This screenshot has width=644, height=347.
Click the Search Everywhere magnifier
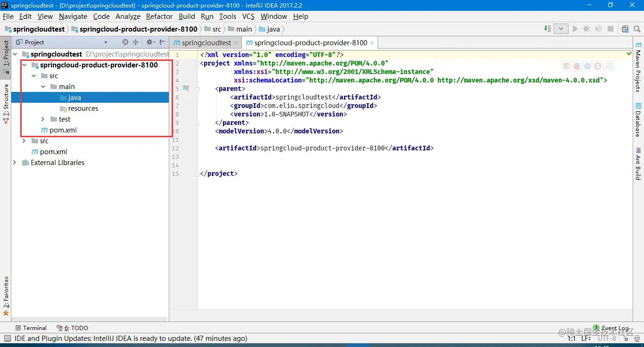637,29
